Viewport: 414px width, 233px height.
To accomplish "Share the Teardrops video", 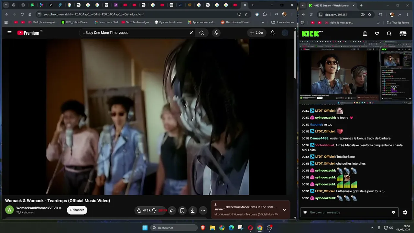I will [x=172, y=210].
